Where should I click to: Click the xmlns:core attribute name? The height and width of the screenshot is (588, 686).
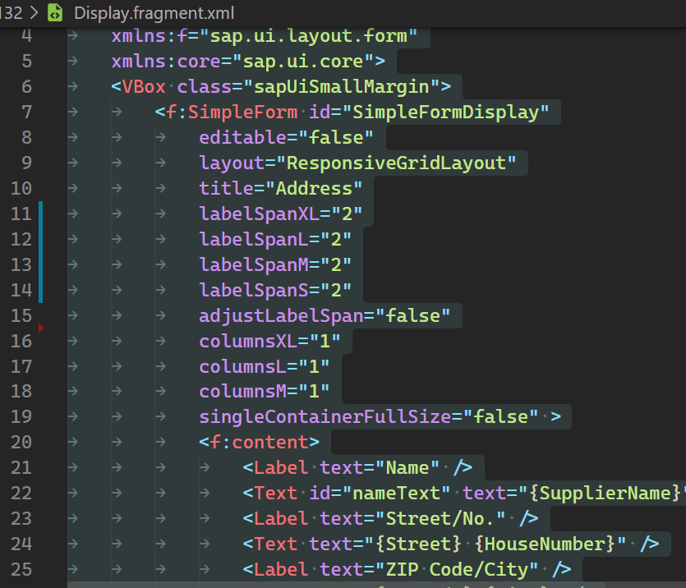166,62
